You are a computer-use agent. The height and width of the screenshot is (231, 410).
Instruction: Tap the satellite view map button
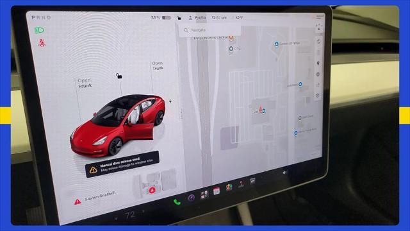[x=318, y=41]
